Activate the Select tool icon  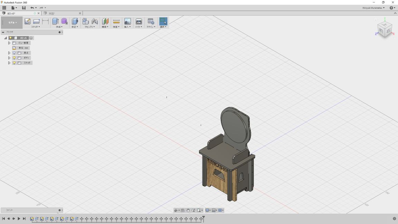point(163,21)
